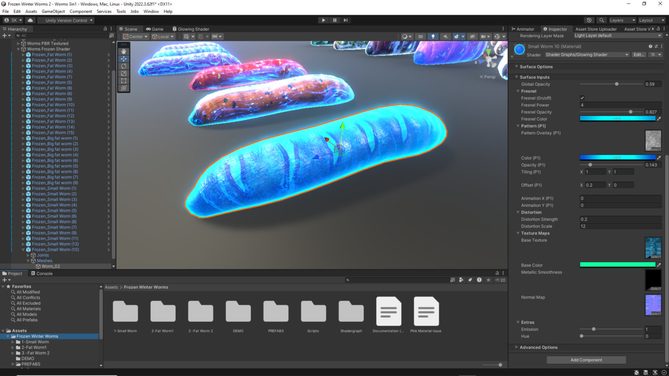The height and width of the screenshot is (376, 669).
Task: Select the Rotate tool in scene overlay
Action: [x=124, y=66]
